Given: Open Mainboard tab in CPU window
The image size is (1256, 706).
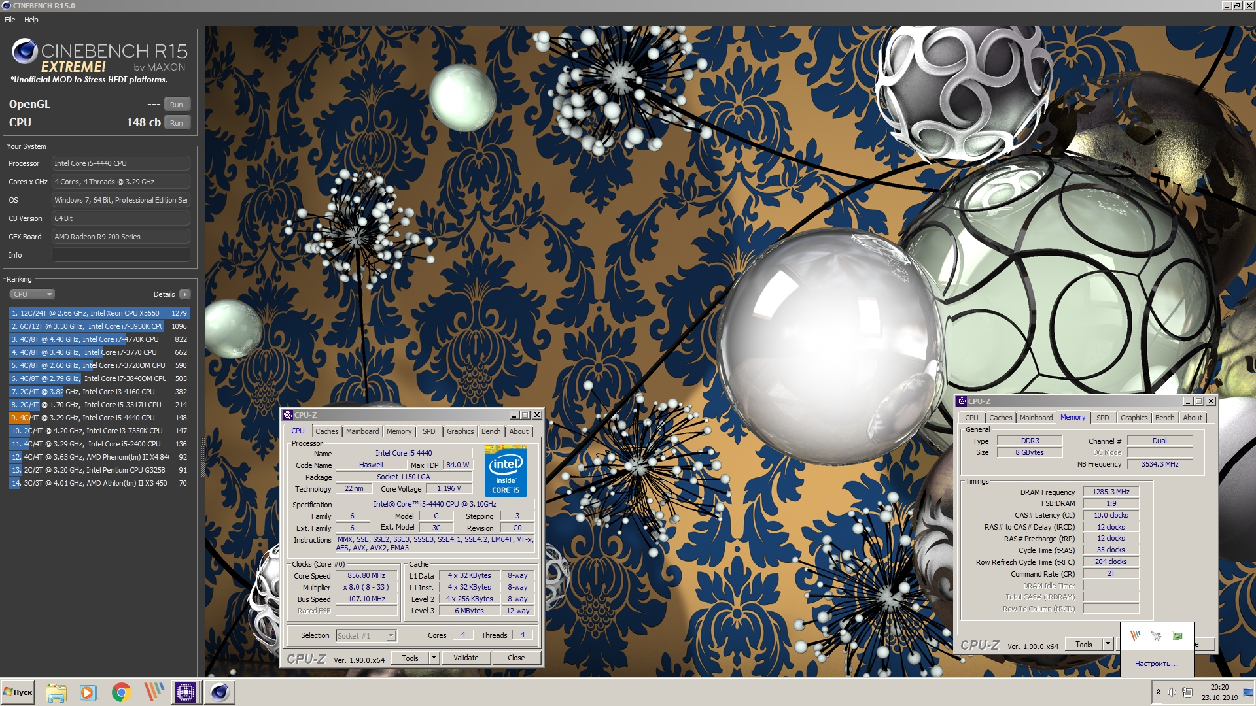Looking at the screenshot, I should pos(362,431).
